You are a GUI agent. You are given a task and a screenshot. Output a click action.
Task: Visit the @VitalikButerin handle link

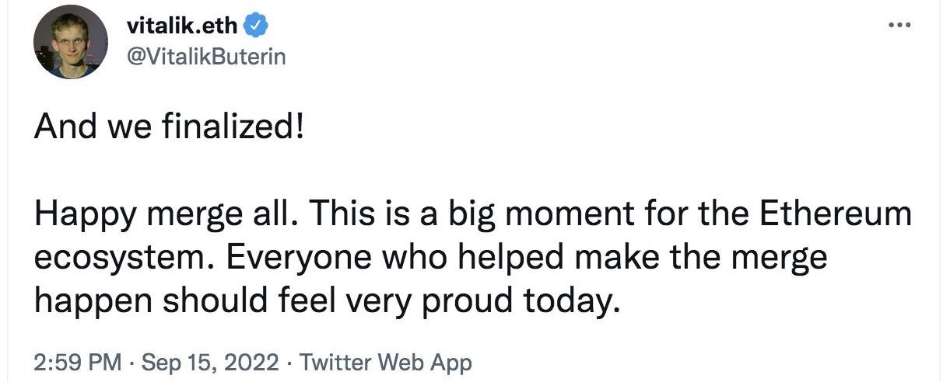click(205, 57)
